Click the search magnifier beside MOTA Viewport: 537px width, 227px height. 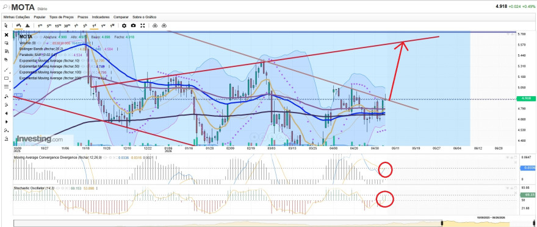pyautogui.click(x=5, y=7)
